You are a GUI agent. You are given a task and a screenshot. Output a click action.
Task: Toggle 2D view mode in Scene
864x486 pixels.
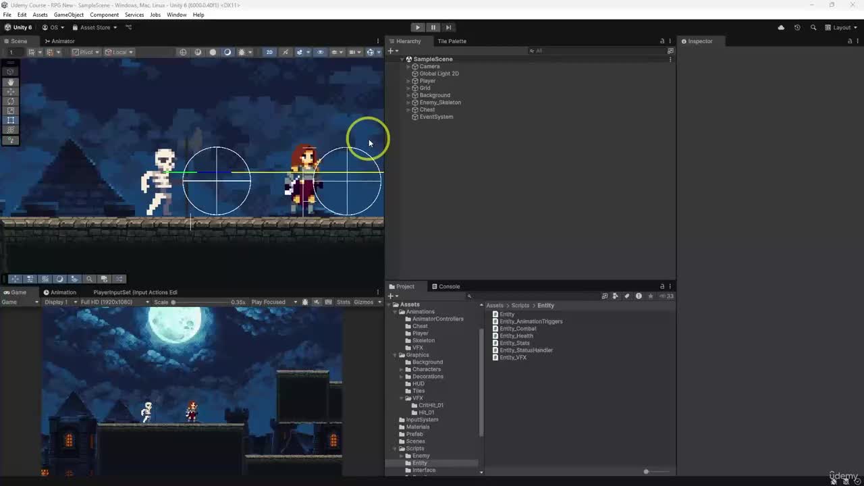269,52
